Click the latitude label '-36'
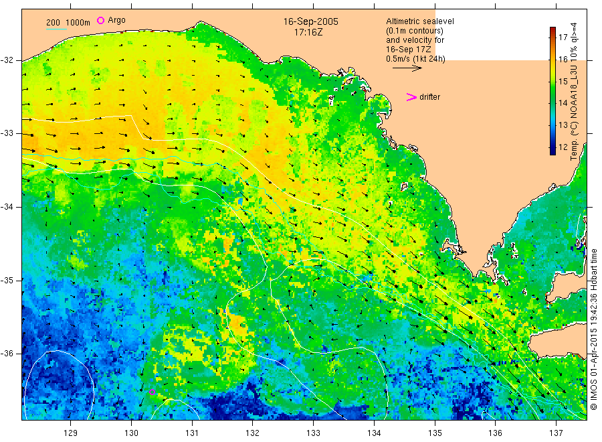602x442 pixels. pyautogui.click(x=7, y=354)
